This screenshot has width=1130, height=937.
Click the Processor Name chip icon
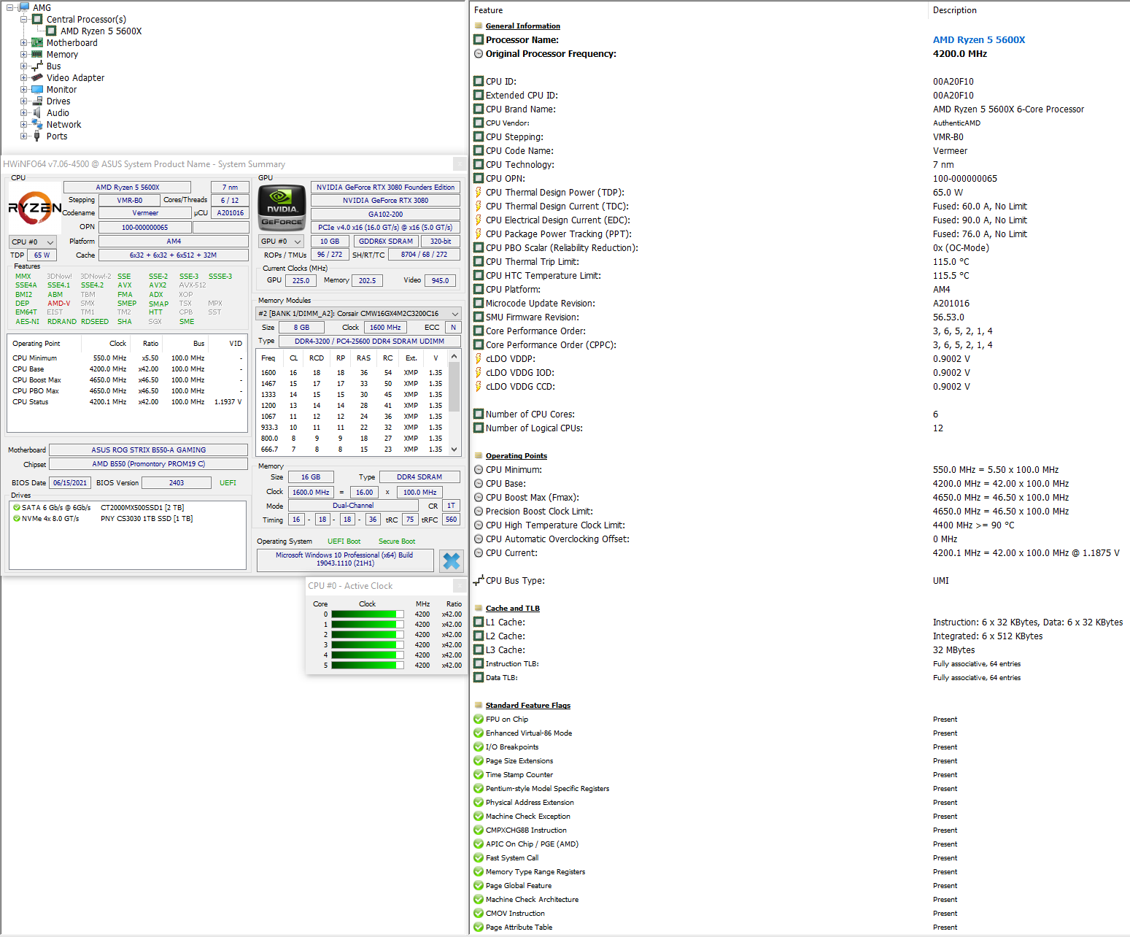479,40
